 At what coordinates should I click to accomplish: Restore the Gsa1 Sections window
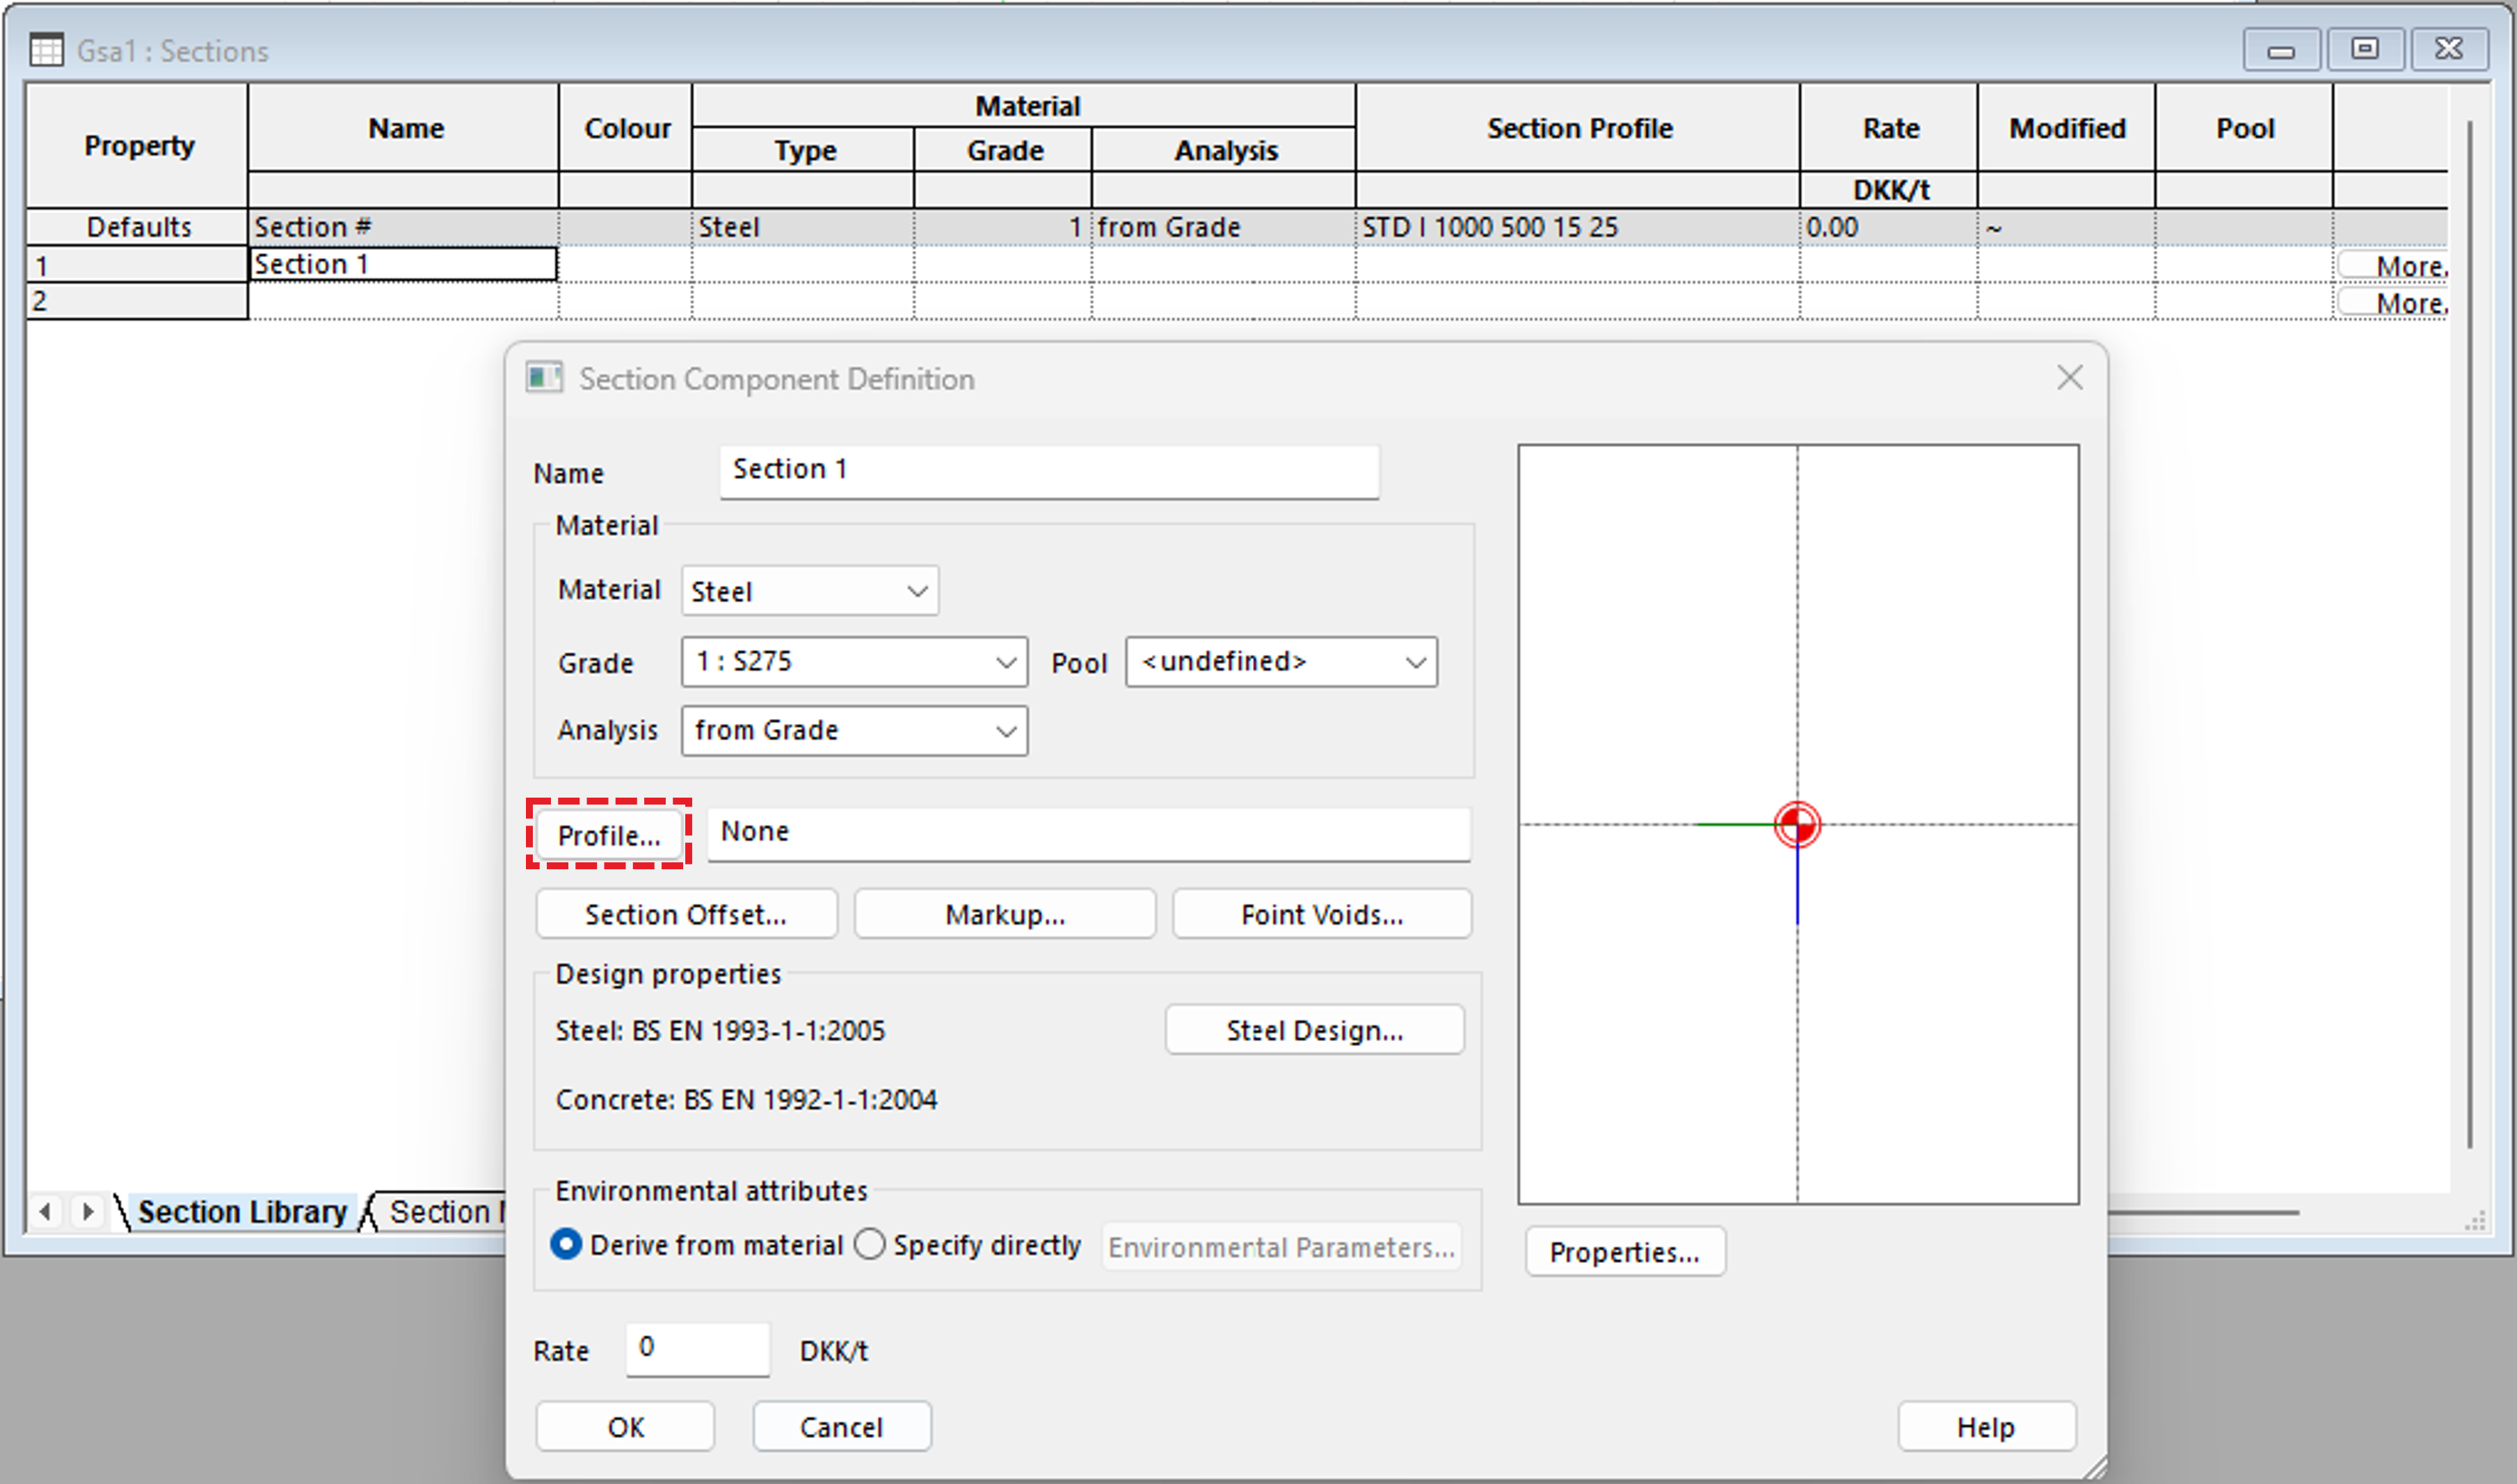click(2365, 49)
